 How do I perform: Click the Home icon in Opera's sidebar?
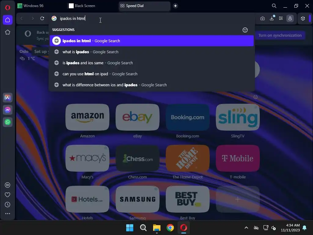8,20
